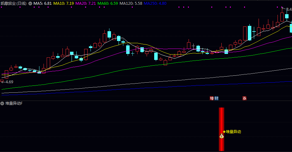Screen dimensions: 292x152
Task: Select the MA120: 5.58 indicator label
Action: pos(131,3)
